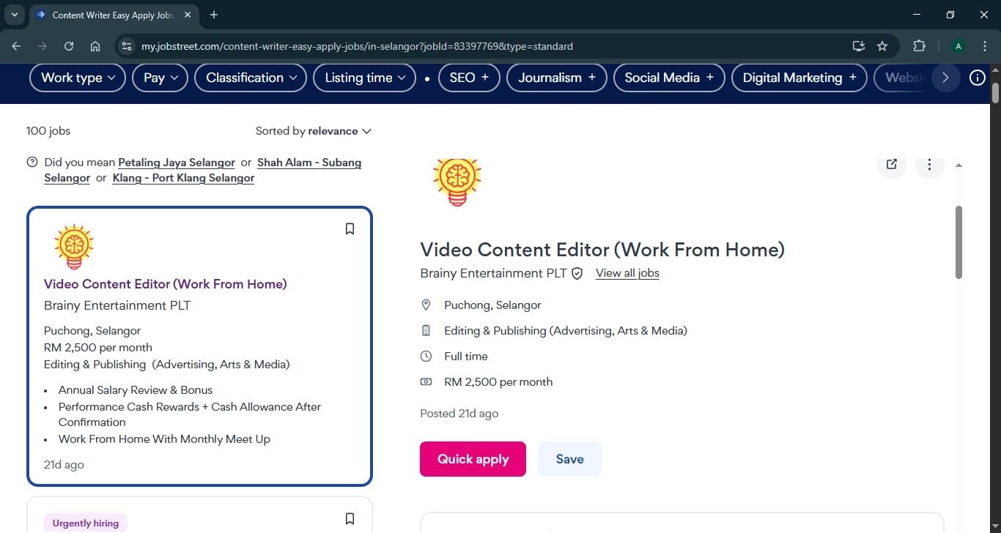The image size is (1001, 533).
Task: Expand the Sorted by relevance dropdown
Action: tap(313, 131)
